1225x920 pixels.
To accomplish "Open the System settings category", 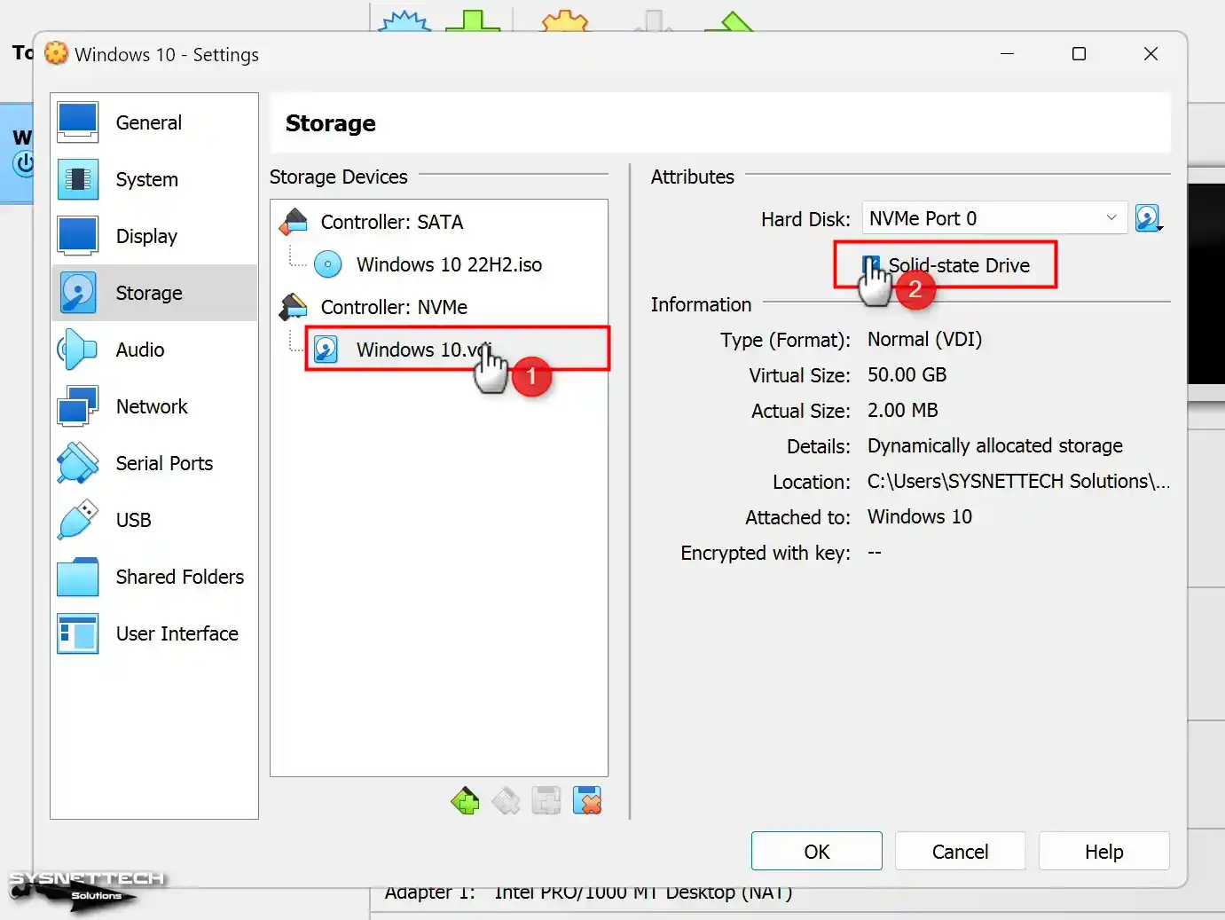I will click(x=154, y=179).
